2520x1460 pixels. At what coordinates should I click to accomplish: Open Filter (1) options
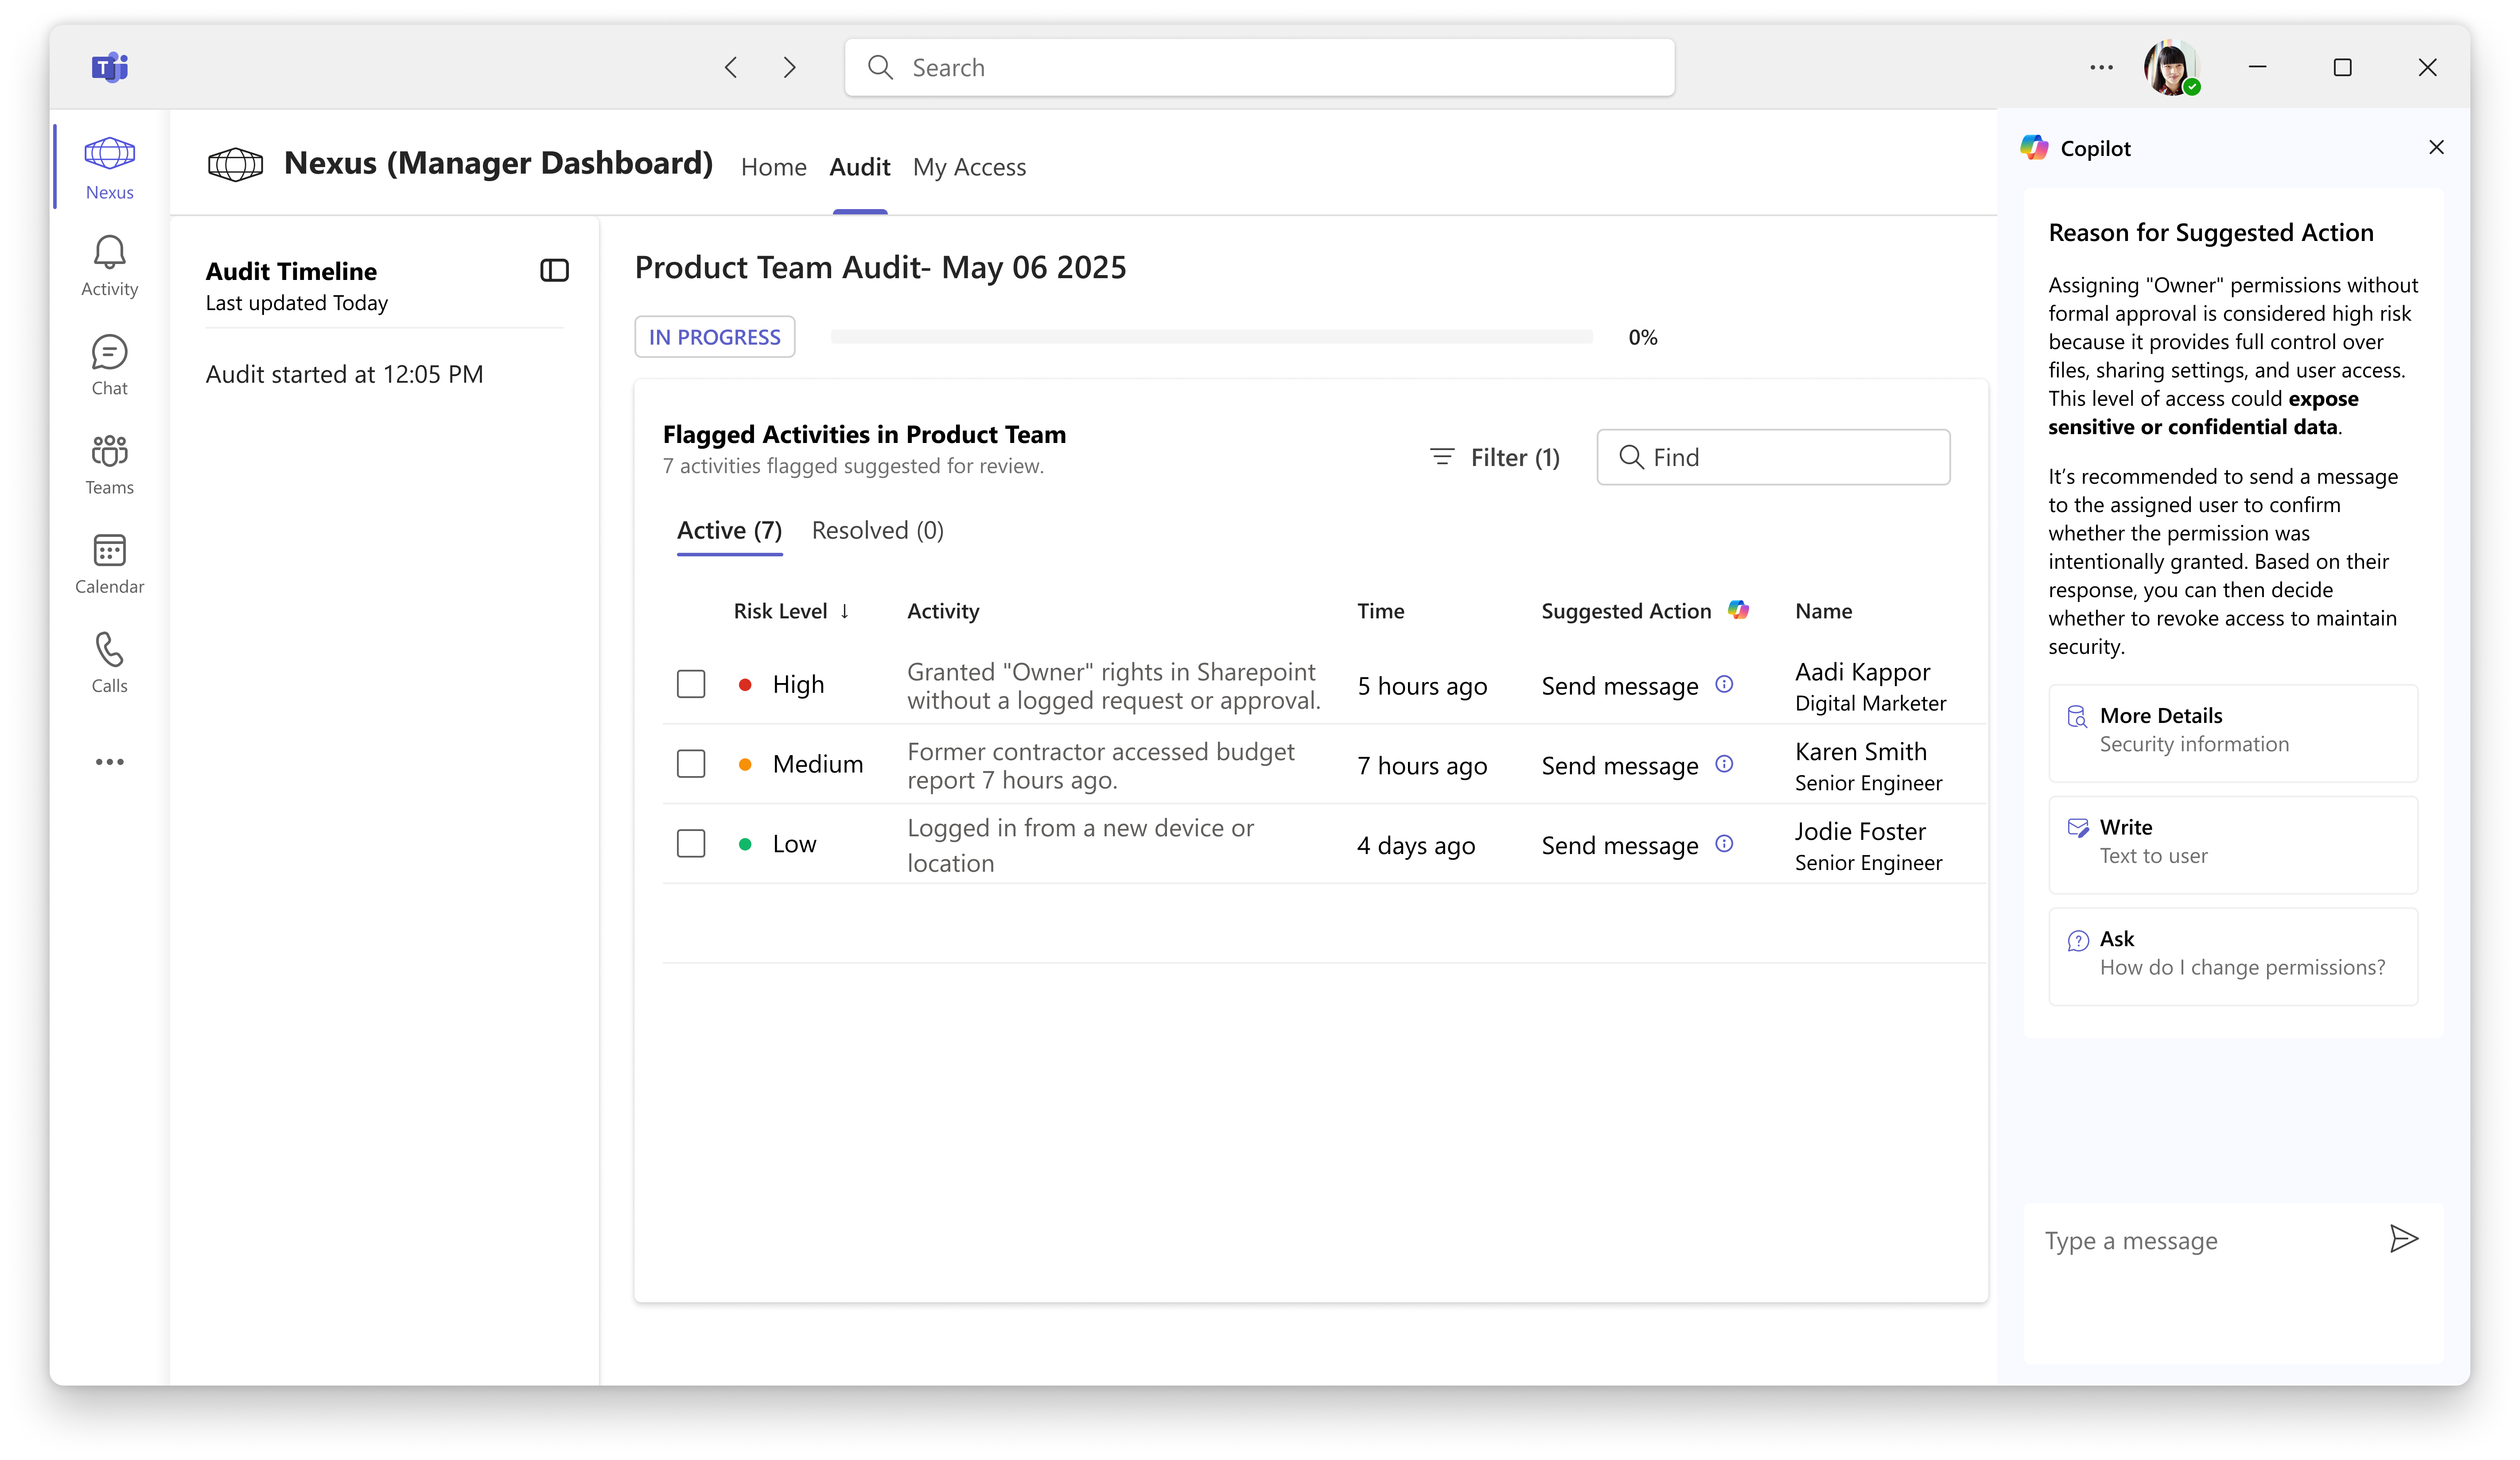[1495, 457]
